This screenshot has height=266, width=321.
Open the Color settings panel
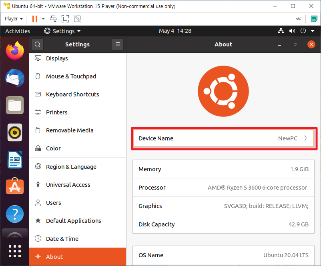coord(78,148)
